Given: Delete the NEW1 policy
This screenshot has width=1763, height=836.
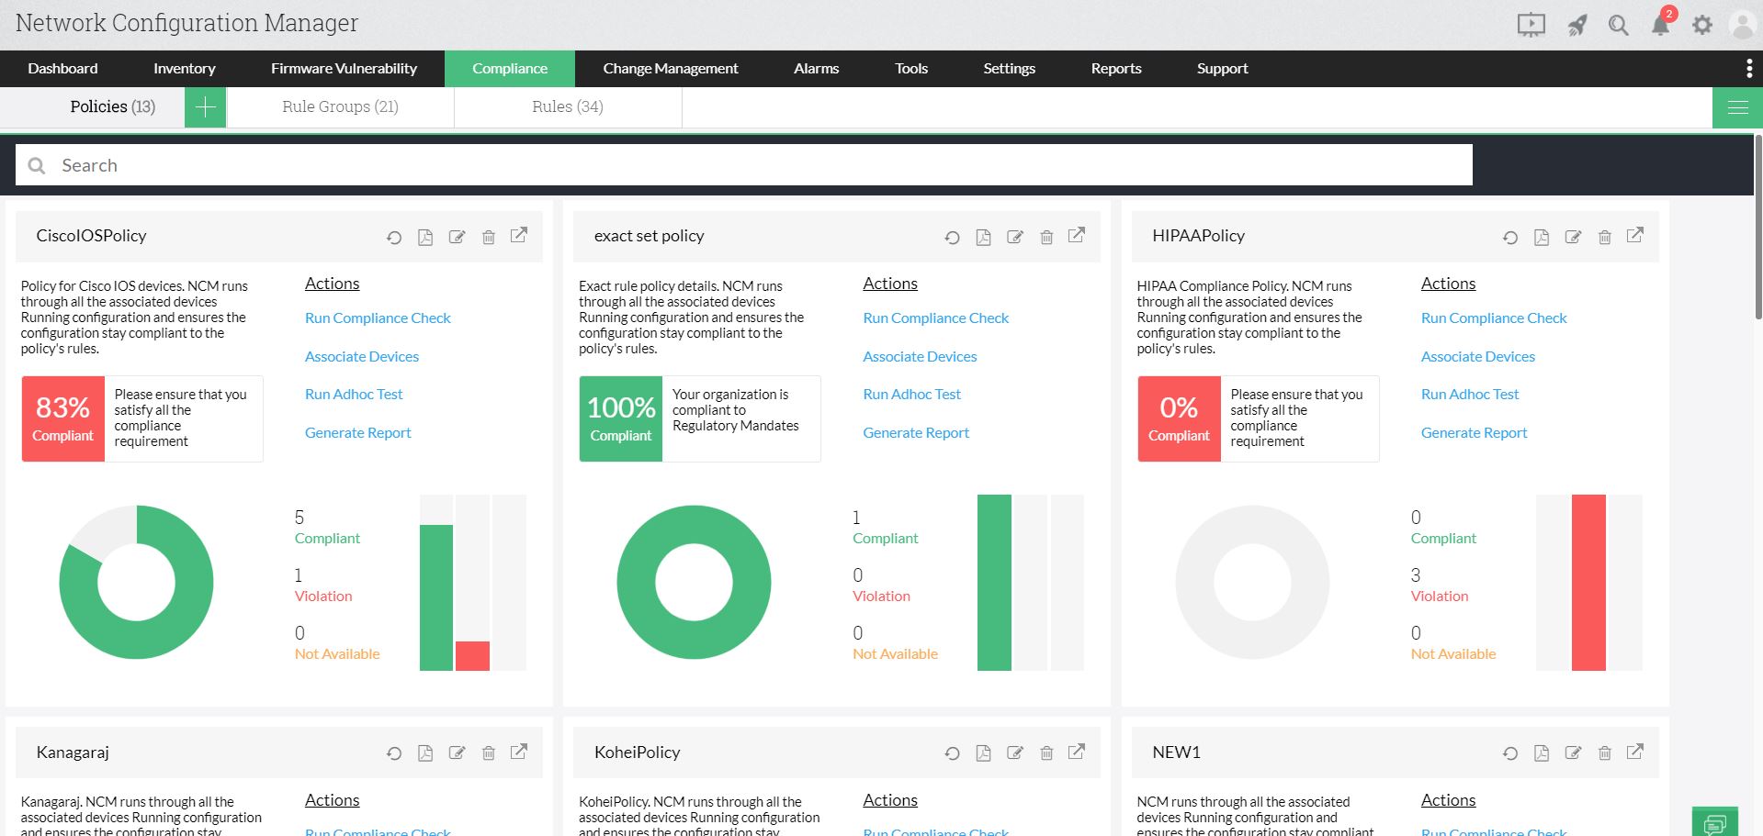Looking at the screenshot, I should point(1605,754).
